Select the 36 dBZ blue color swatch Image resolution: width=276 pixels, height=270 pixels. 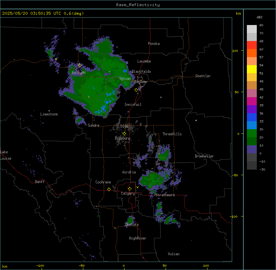[x=252, y=117]
